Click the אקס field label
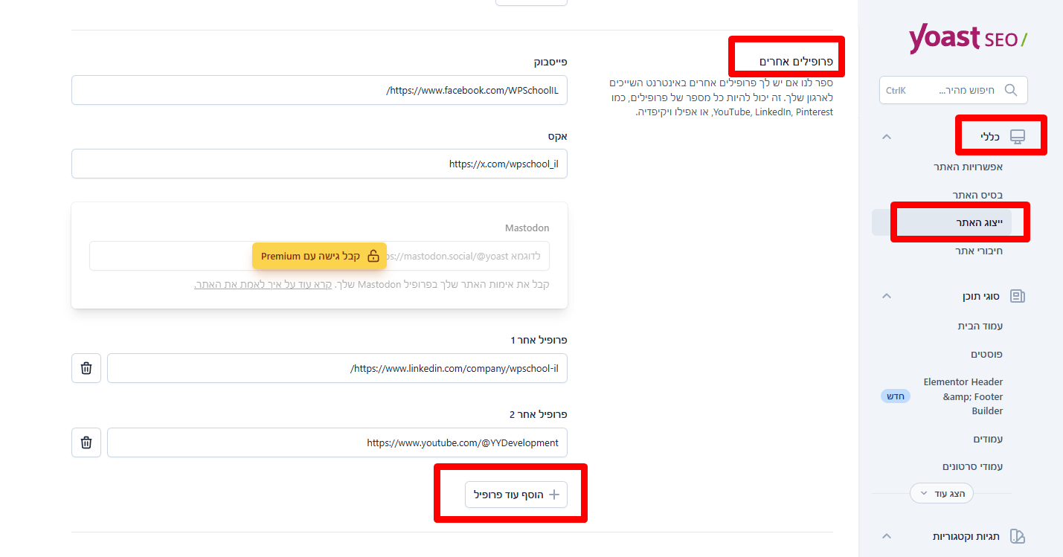Image resolution: width=1063 pixels, height=557 pixels. pyautogui.click(x=558, y=136)
